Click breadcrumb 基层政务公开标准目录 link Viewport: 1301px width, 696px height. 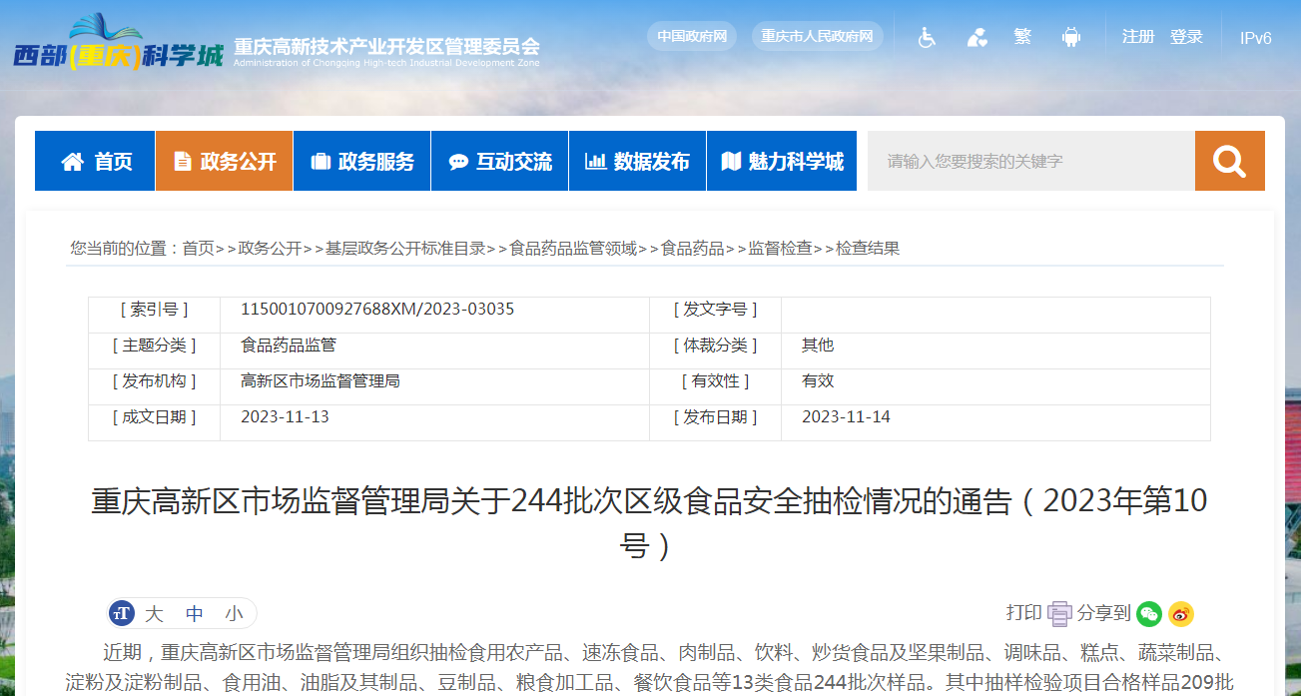405,249
